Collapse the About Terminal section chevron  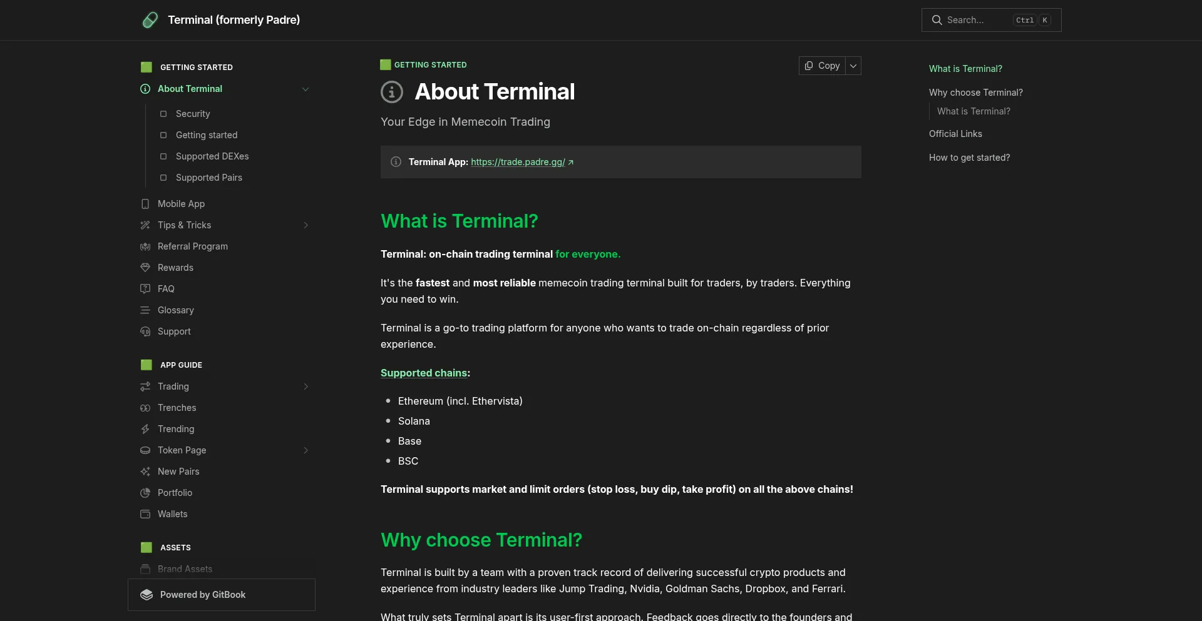pyautogui.click(x=306, y=89)
